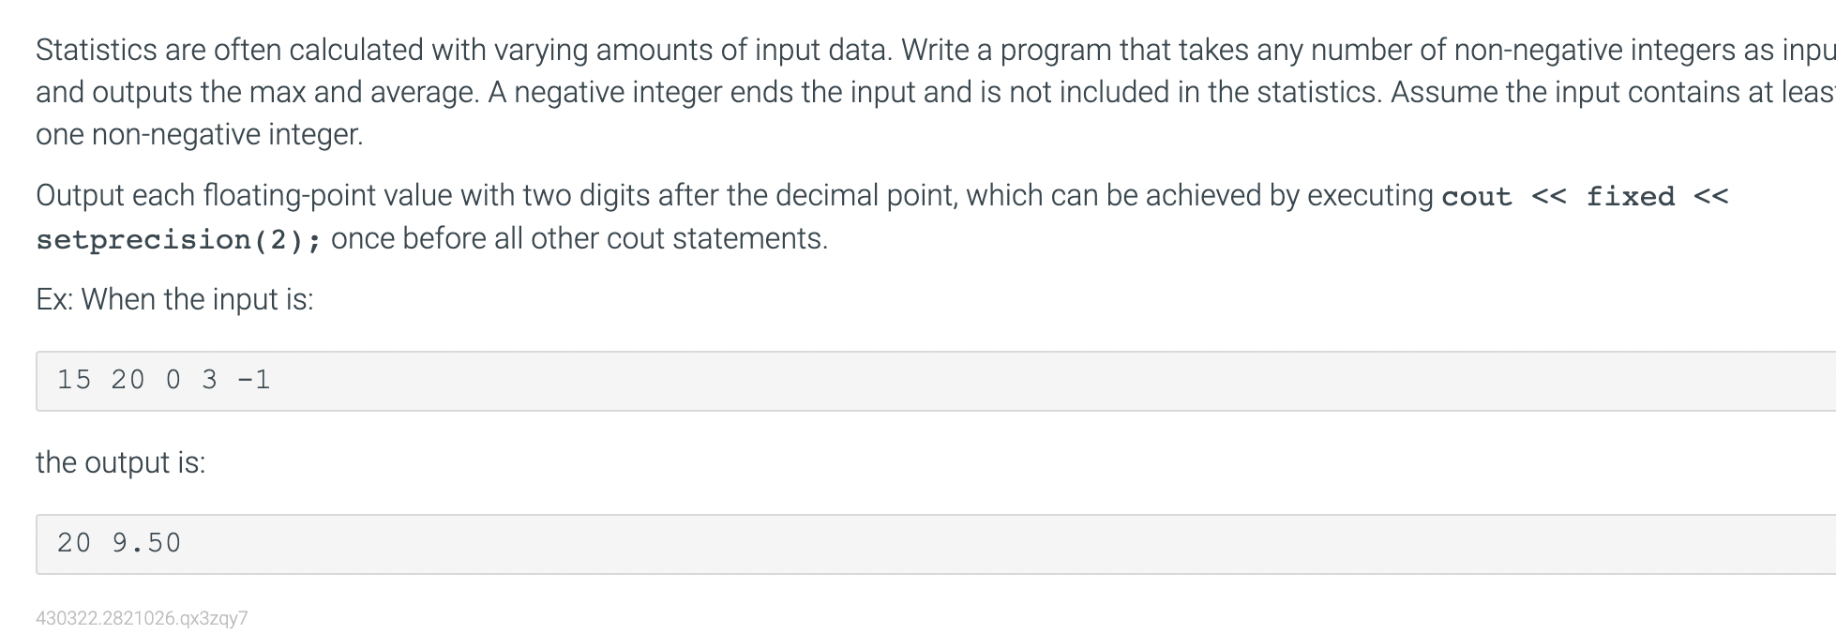Click the bold "cout" code keyword
This screenshot has height=634, width=1836.
(x=1477, y=196)
